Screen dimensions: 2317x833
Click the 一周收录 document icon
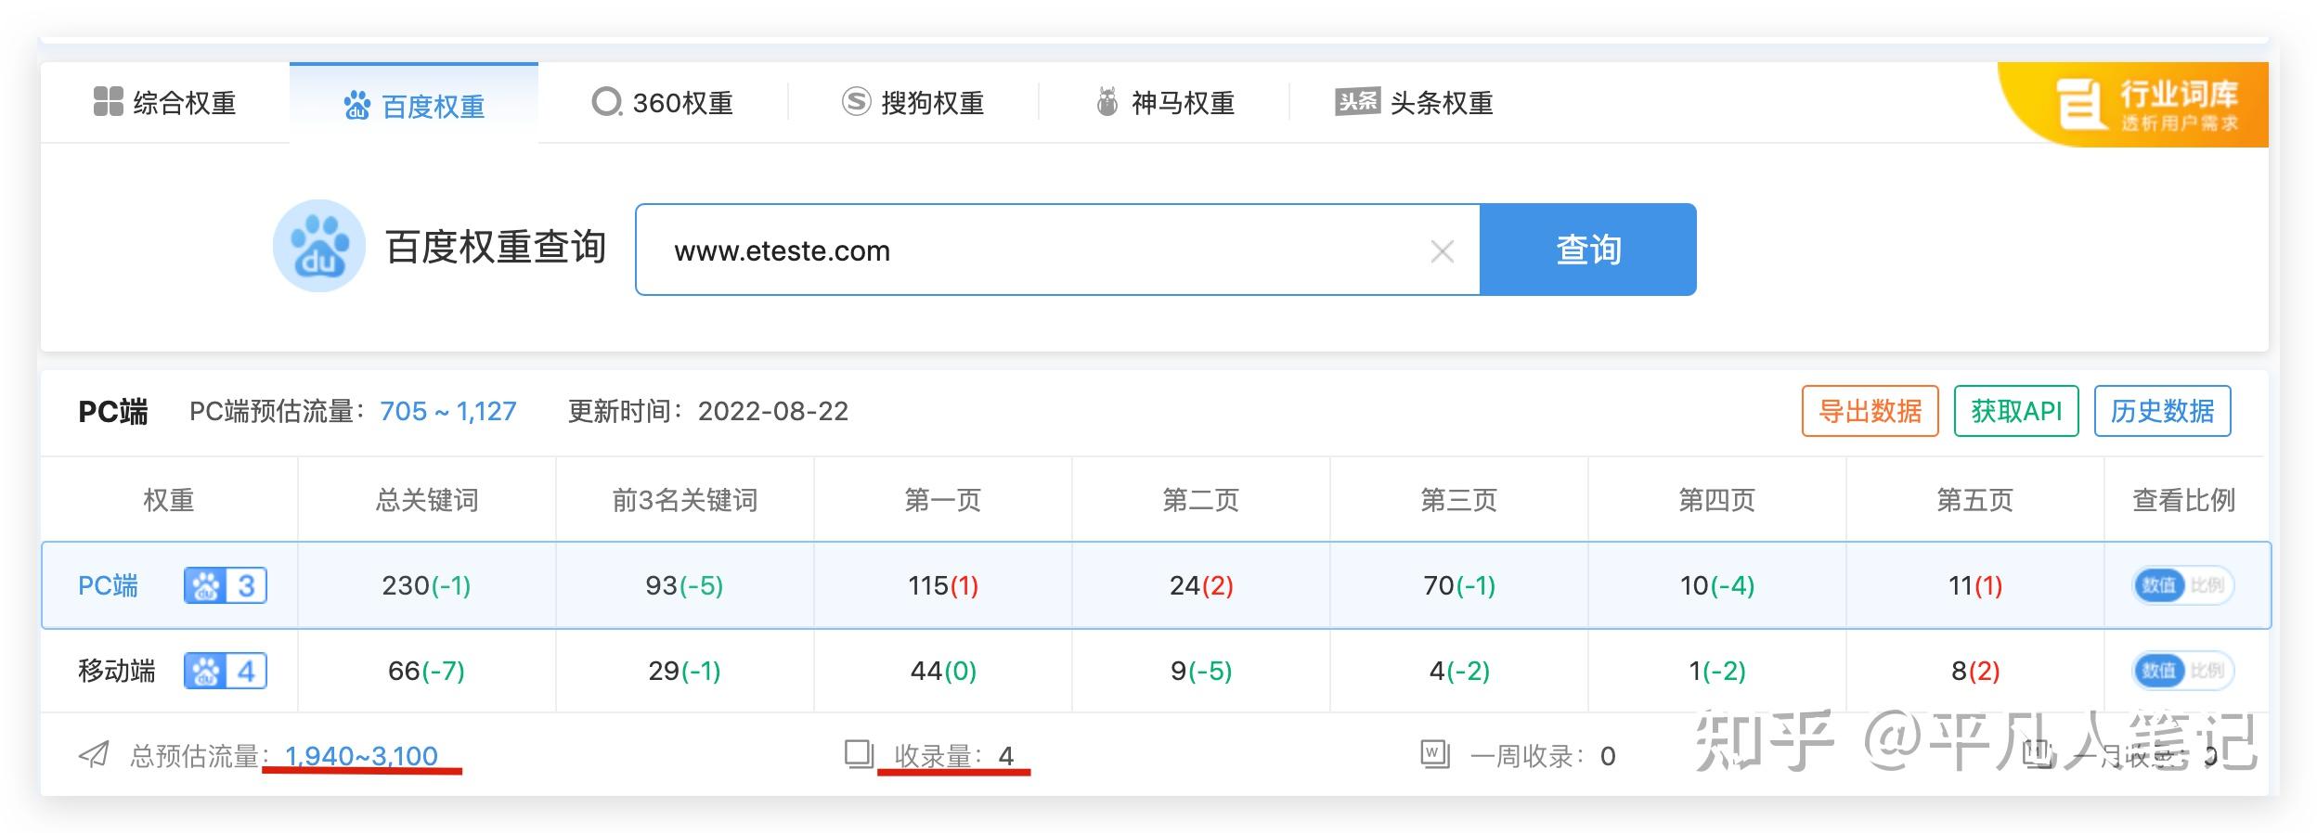(x=1435, y=754)
